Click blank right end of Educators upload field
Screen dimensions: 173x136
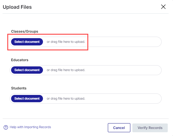[124, 70]
